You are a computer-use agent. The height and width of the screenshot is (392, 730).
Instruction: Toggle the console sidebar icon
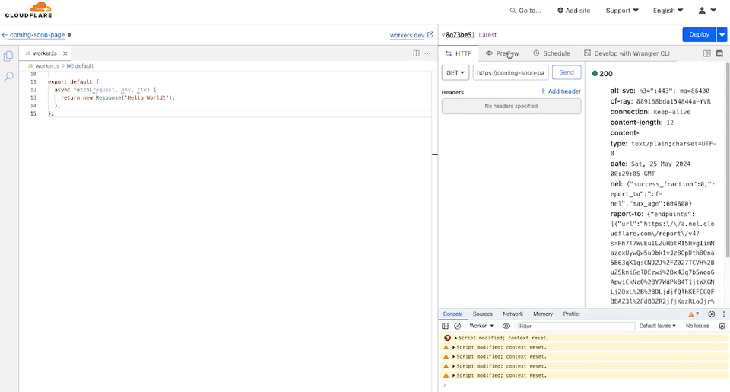pyautogui.click(x=445, y=327)
